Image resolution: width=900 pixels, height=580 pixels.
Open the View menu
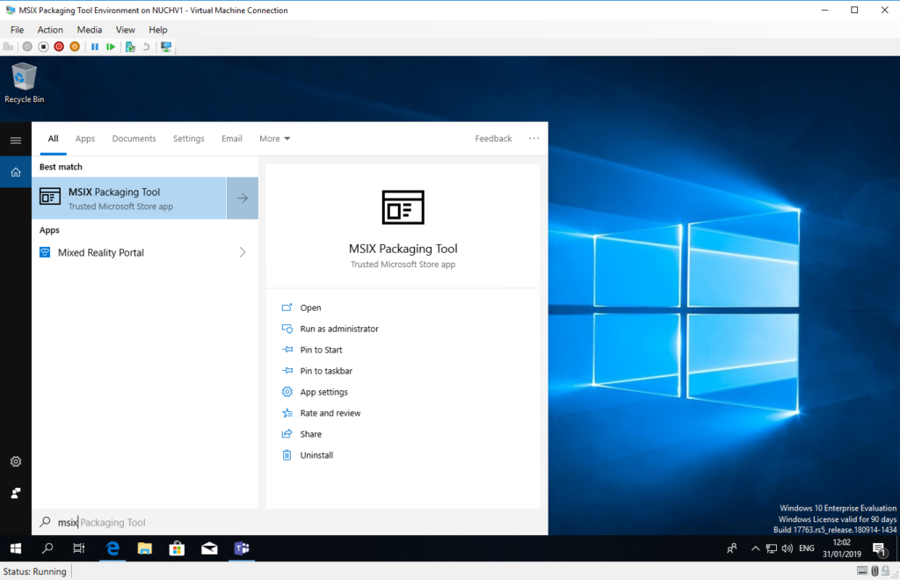pos(125,30)
